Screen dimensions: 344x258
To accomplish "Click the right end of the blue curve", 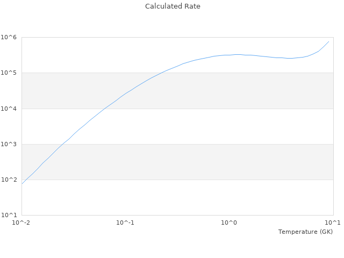I will [x=329, y=41].
